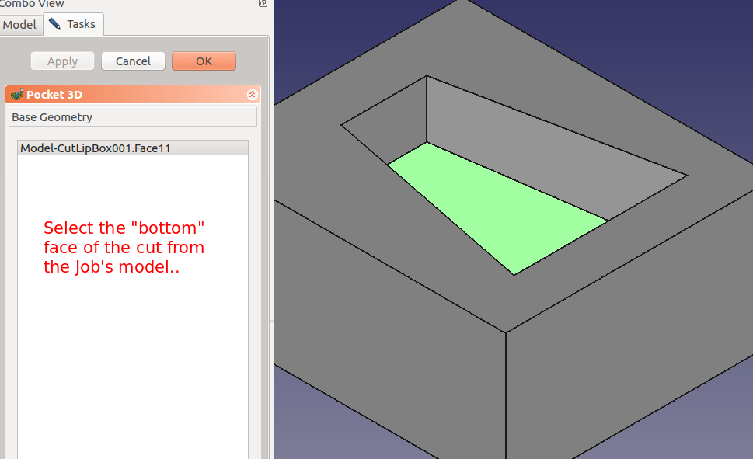Click the Apply button

click(x=62, y=61)
